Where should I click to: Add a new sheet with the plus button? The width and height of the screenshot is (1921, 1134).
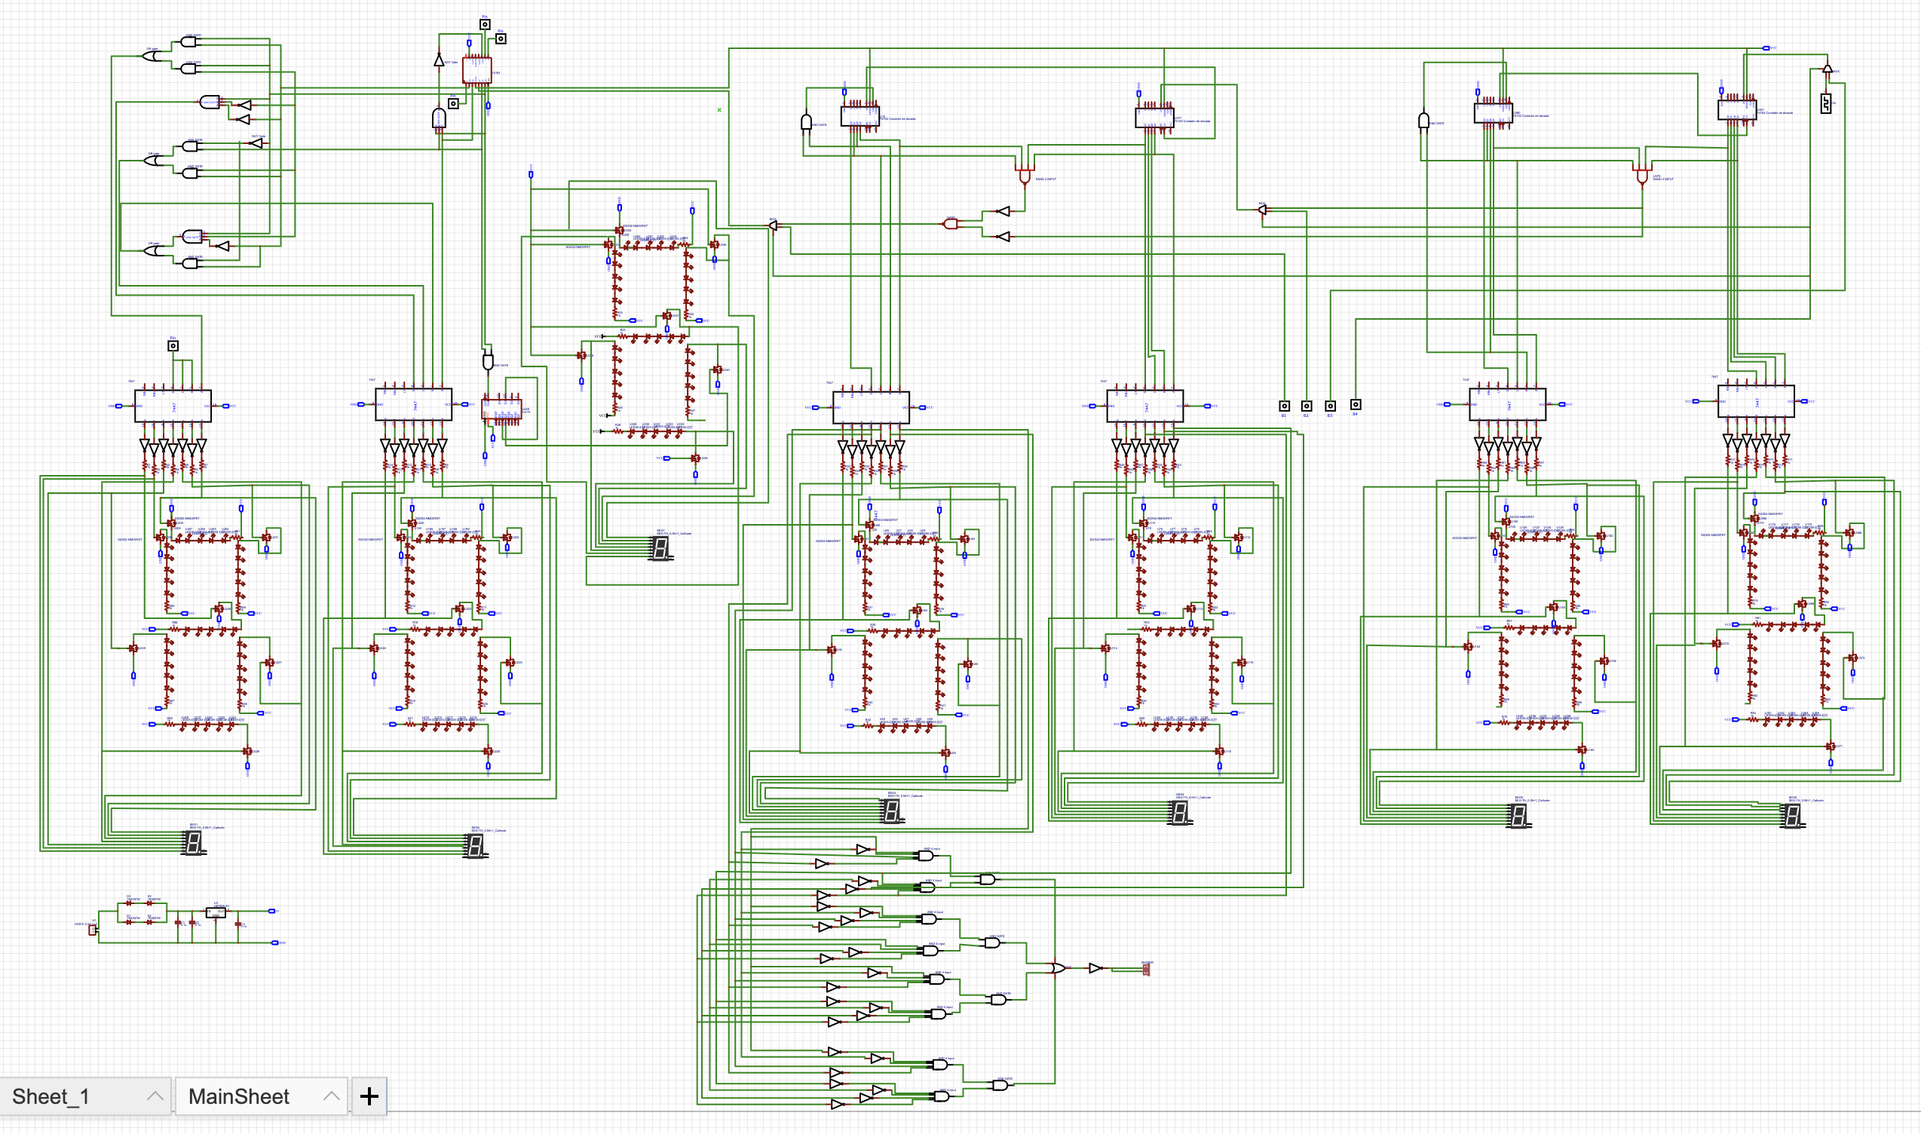click(369, 1096)
